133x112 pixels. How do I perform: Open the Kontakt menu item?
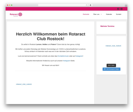119,14
